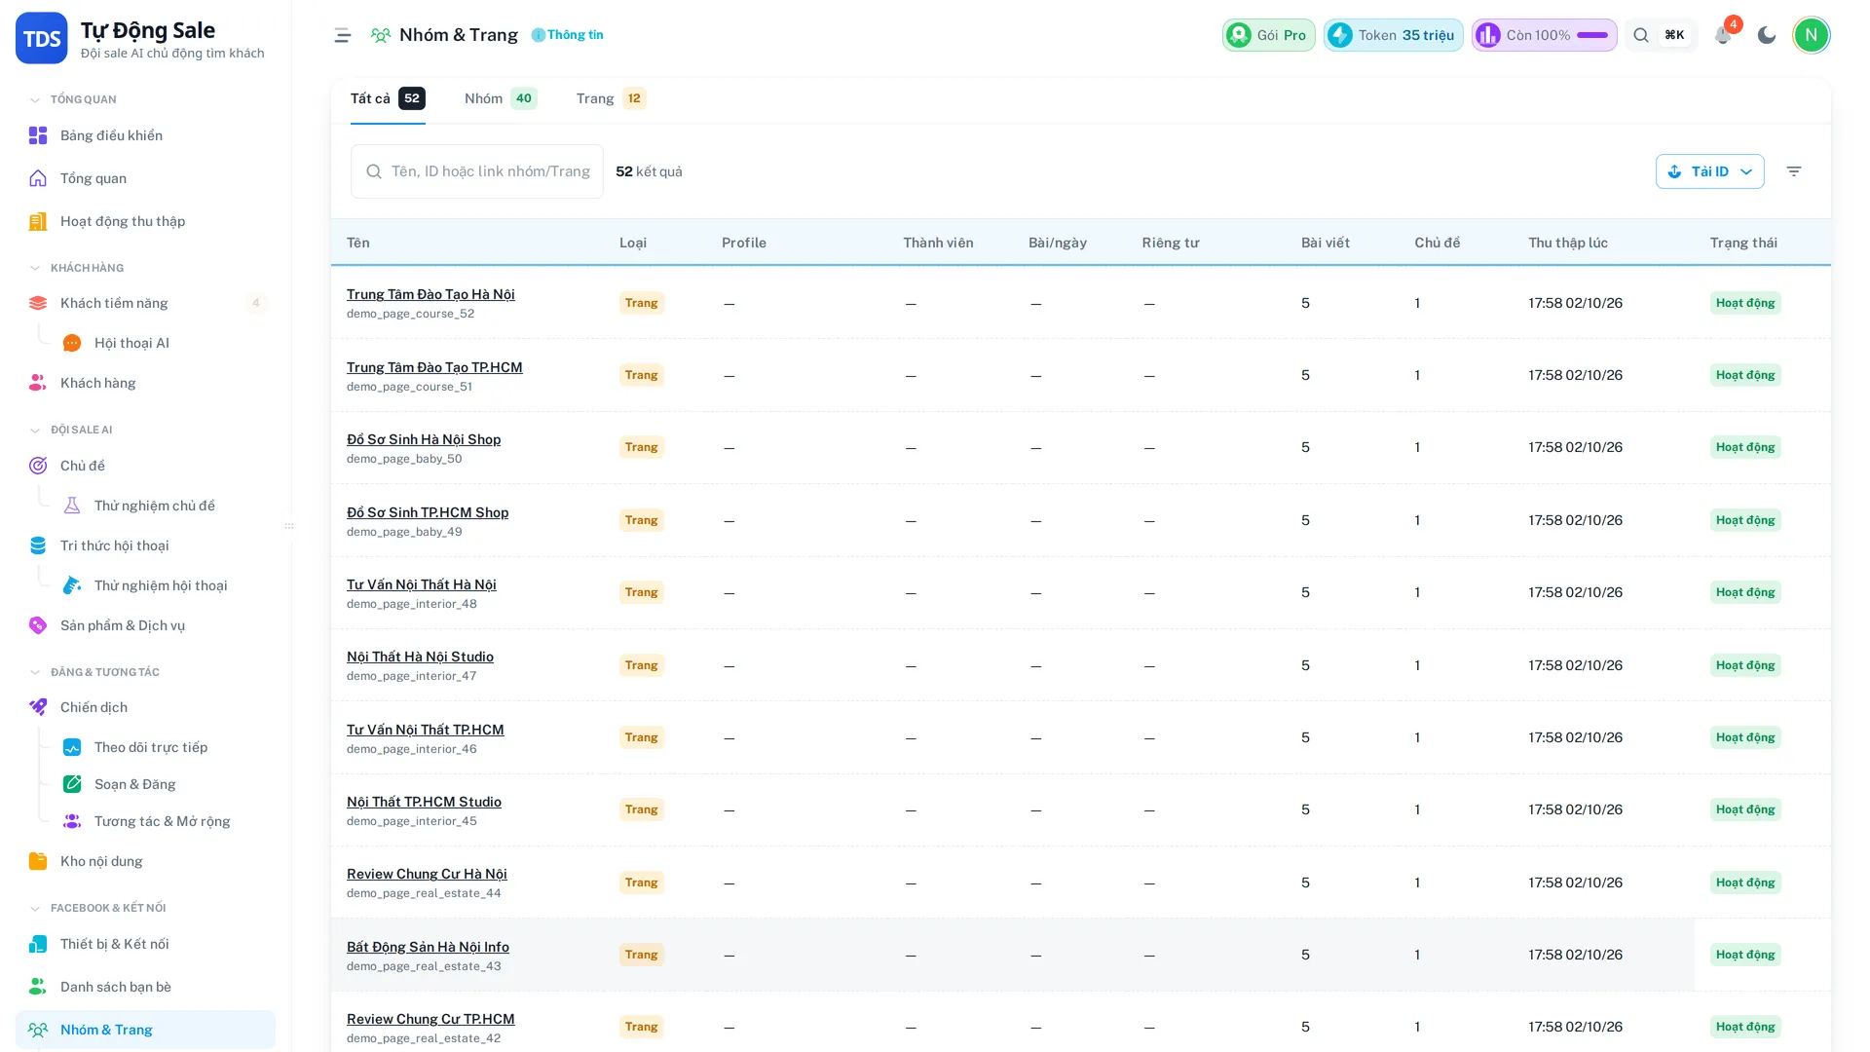Switch to dark mode moon icon

click(1767, 35)
